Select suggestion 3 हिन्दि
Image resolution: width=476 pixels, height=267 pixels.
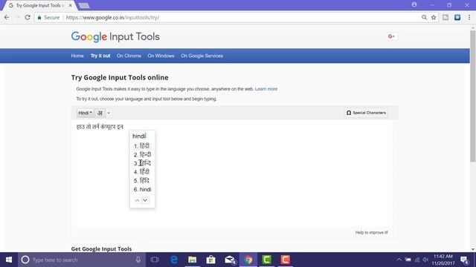coord(142,163)
